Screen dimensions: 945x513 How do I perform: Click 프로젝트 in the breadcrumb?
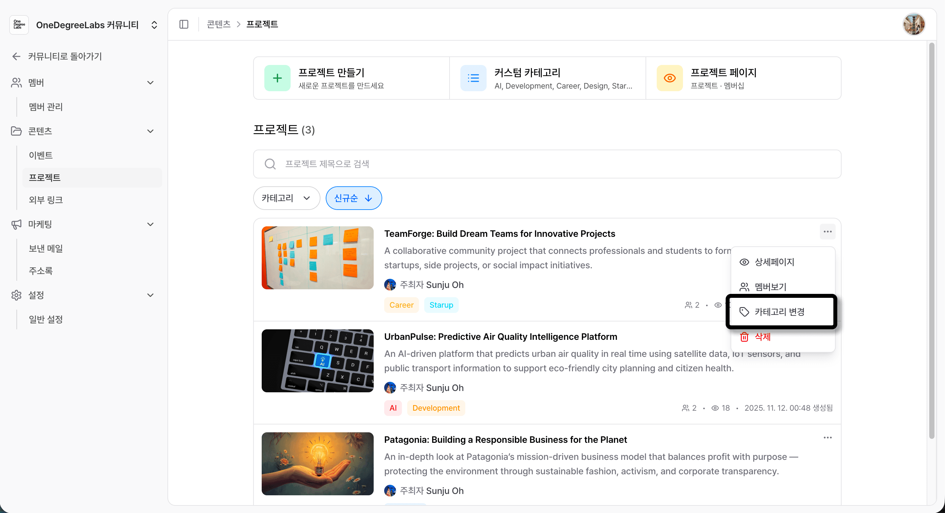pyautogui.click(x=262, y=24)
